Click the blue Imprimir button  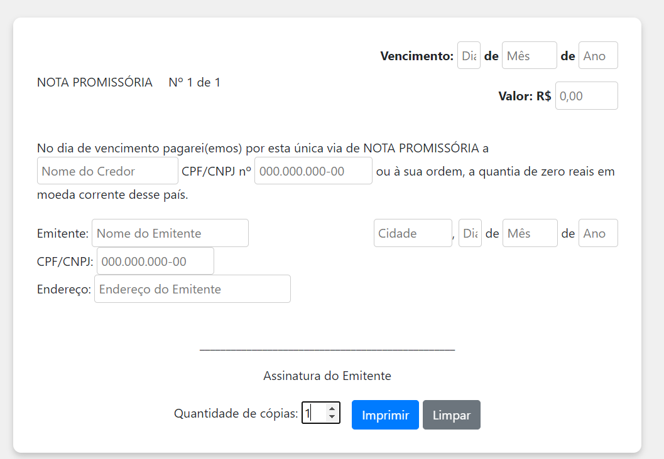(x=384, y=414)
